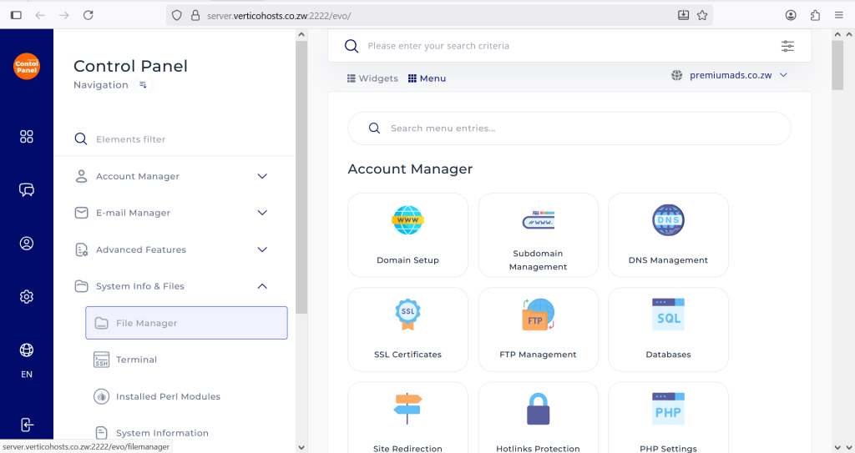Open Subdomain Management tile
This screenshot has width=855, height=453.
click(x=538, y=234)
